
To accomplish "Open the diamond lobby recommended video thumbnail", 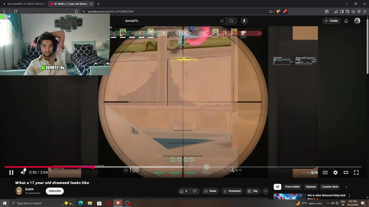I will coord(289,196).
